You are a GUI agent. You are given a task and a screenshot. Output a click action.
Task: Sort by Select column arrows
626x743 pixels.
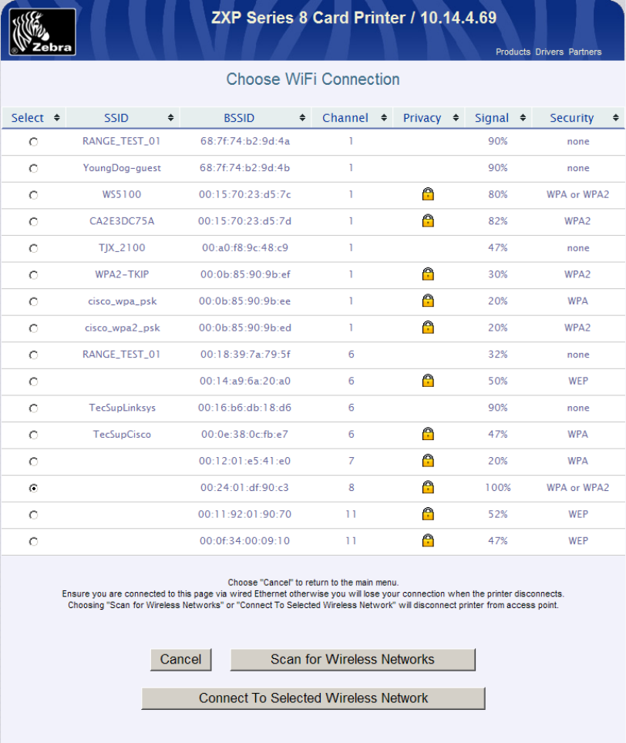pyautogui.click(x=57, y=117)
